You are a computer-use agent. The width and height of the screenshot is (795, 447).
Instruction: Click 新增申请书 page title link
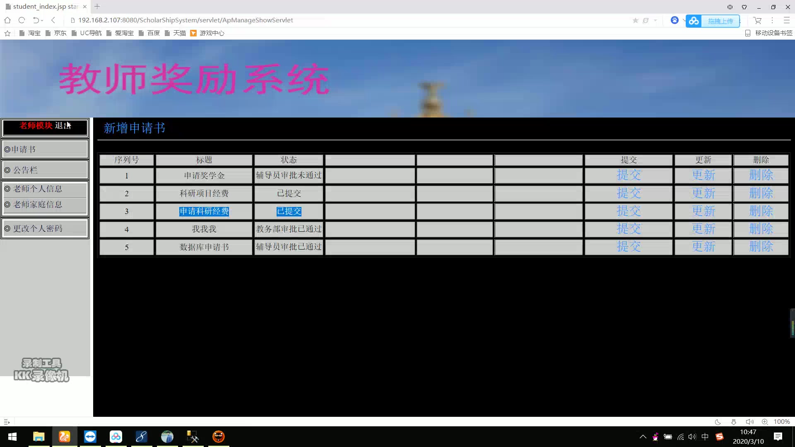pyautogui.click(x=135, y=128)
